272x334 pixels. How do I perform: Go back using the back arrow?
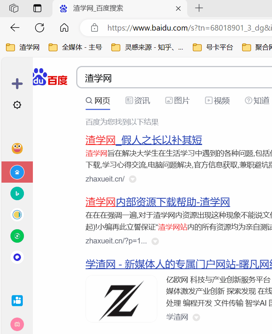click(15, 28)
